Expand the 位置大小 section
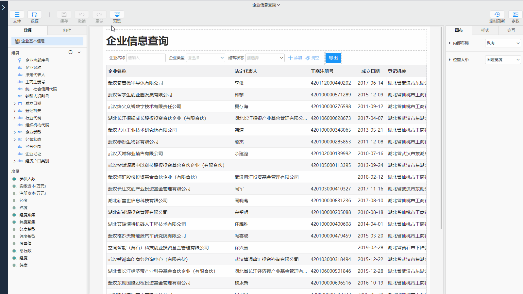The width and height of the screenshot is (523, 294). point(450,60)
